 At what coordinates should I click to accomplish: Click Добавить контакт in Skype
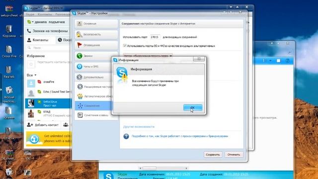tap(43, 125)
